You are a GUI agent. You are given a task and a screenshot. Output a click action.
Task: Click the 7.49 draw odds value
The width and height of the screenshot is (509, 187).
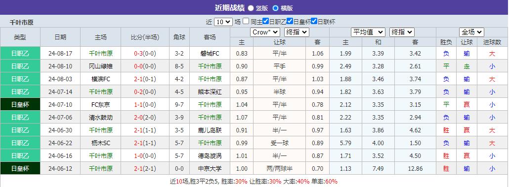(x=378, y=169)
